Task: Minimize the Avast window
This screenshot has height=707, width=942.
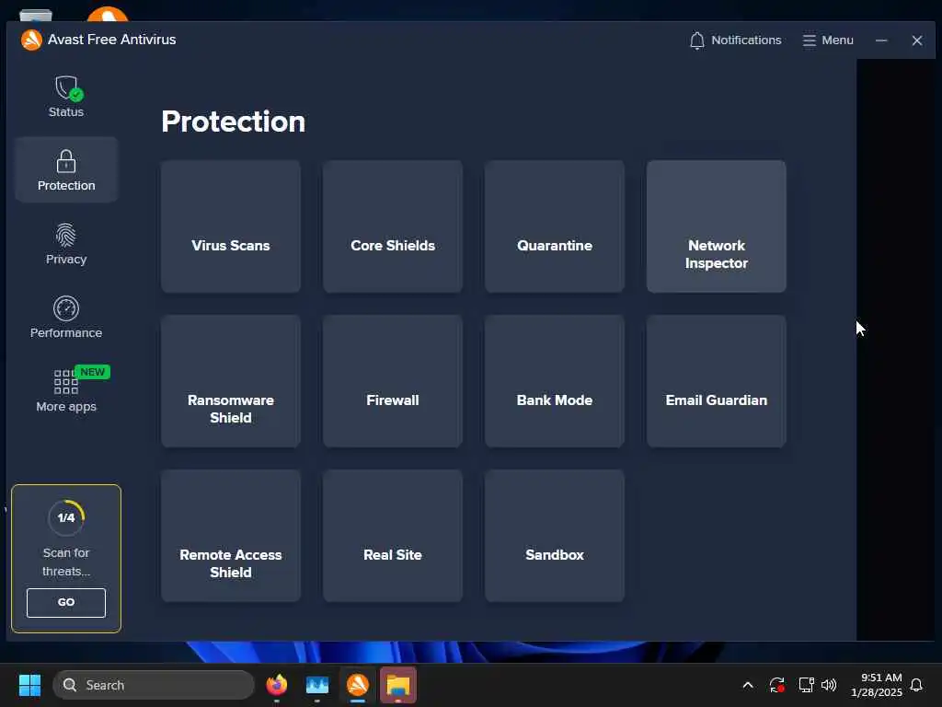Action: point(881,41)
